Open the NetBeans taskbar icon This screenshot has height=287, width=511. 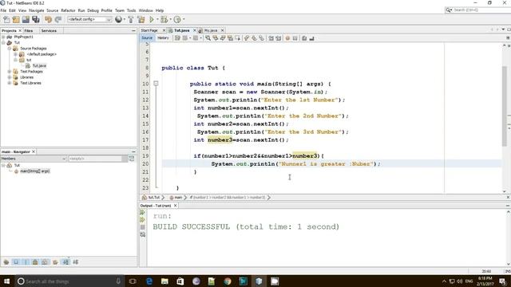tap(259, 281)
